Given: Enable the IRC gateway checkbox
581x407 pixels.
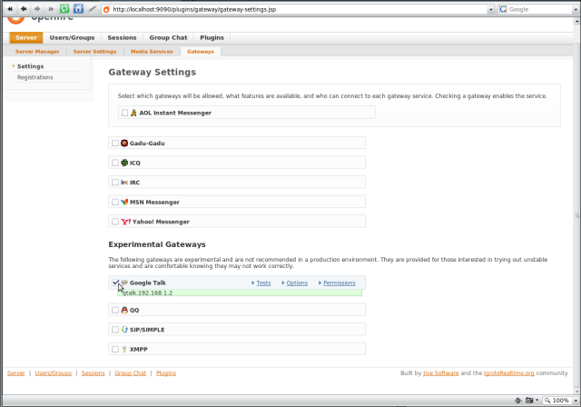Looking at the screenshot, I should pos(115,183).
